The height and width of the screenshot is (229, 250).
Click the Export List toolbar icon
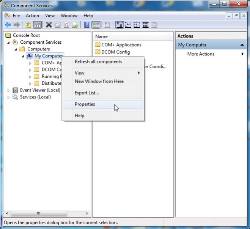(x=75, y=25)
